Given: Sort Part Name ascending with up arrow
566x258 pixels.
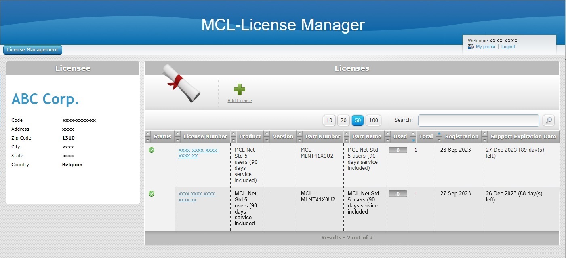Looking at the screenshot, I should (x=347, y=133).
